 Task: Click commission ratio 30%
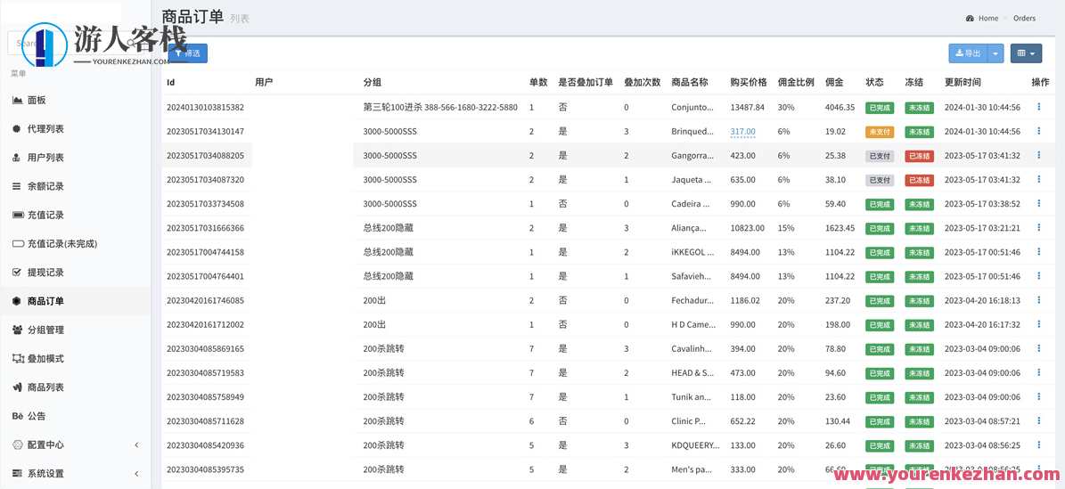(786, 107)
